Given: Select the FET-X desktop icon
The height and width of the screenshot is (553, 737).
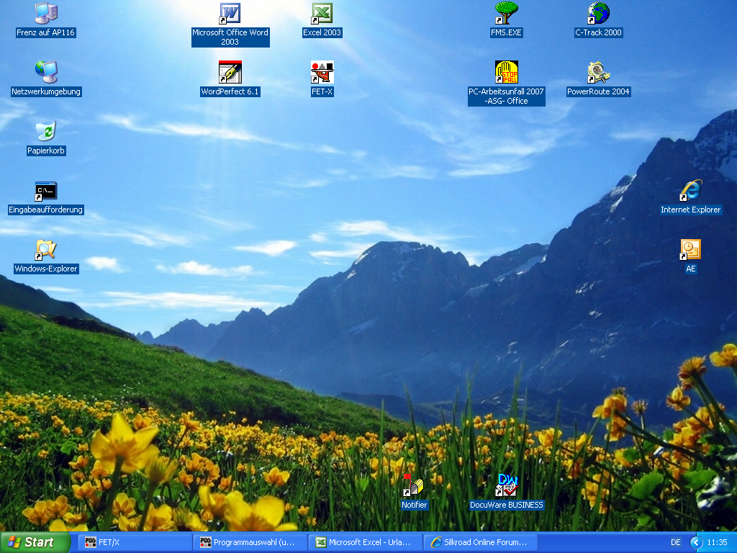Looking at the screenshot, I should [x=322, y=73].
